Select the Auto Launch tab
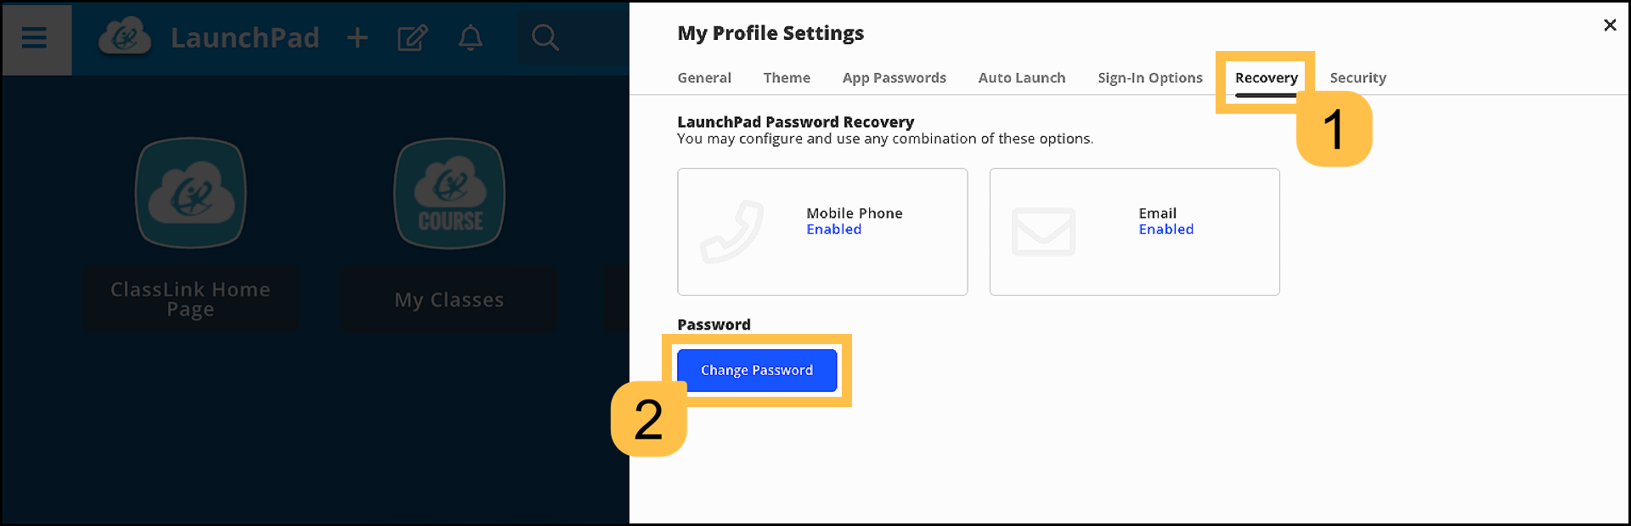This screenshot has width=1631, height=526. 1021,77
